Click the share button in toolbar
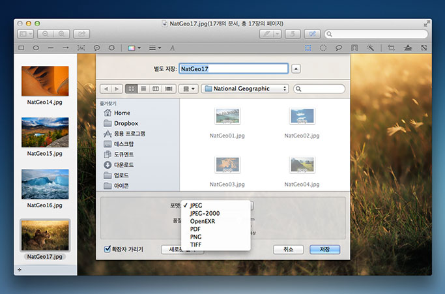Image resolution: width=445 pixels, height=294 pixels. click(x=82, y=33)
